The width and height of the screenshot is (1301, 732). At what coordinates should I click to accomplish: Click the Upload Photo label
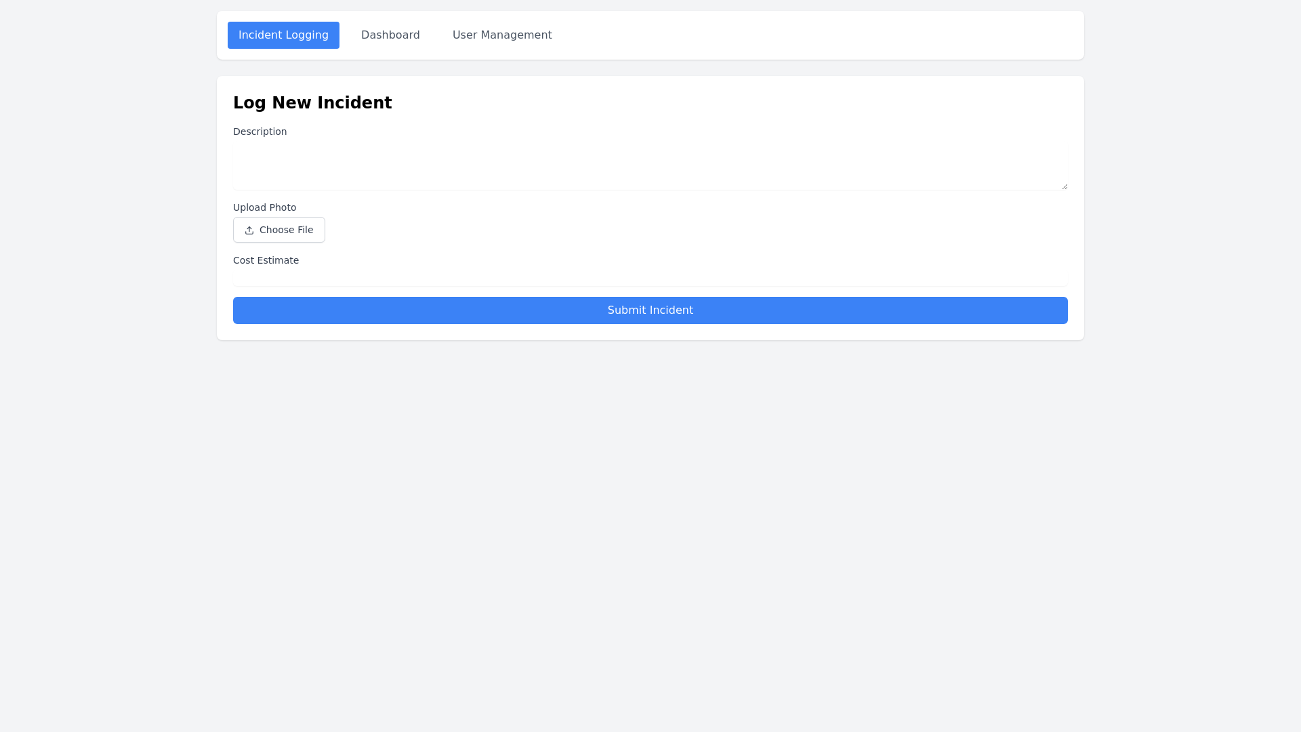(264, 207)
